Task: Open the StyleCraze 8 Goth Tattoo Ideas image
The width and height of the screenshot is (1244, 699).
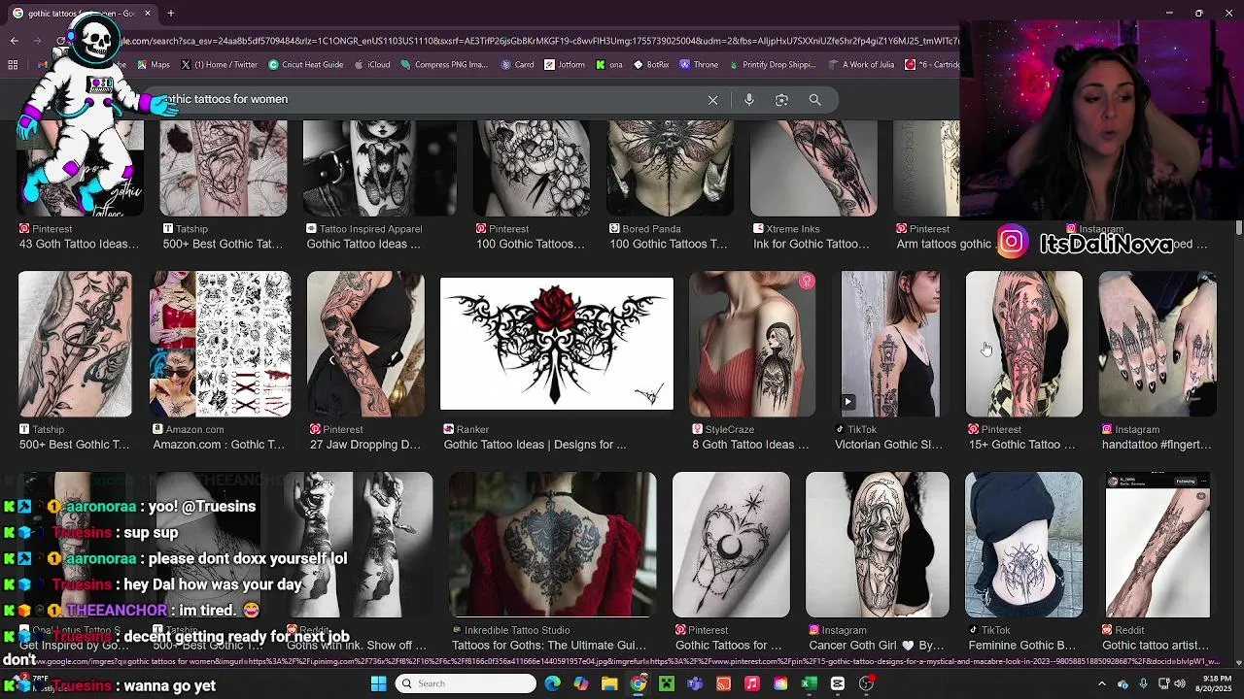Action: (752, 344)
